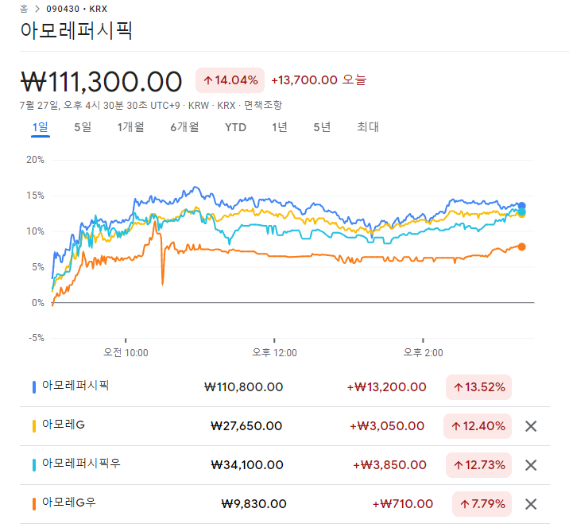Select the 1일 range tab

(41, 127)
